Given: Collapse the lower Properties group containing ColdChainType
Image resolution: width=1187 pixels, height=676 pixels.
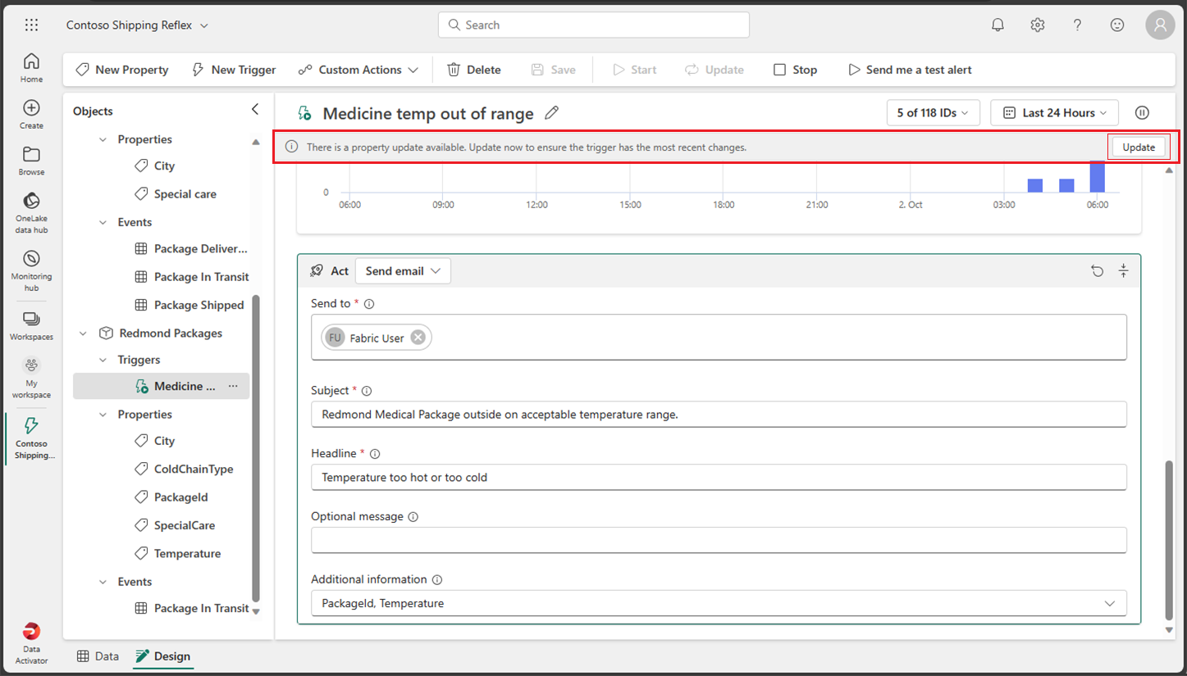Looking at the screenshot, I should (x=103, y=415).
